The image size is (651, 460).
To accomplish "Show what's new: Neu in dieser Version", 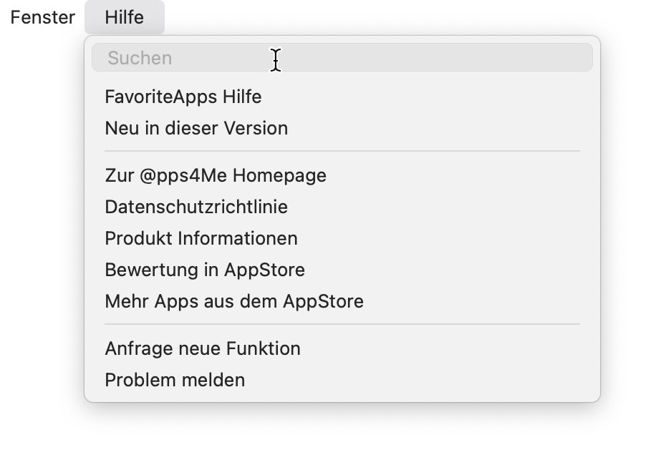I will click(342, 128).
